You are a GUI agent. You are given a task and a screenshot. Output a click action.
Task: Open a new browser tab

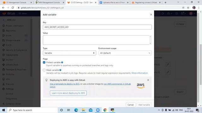[x=165, y=3]
